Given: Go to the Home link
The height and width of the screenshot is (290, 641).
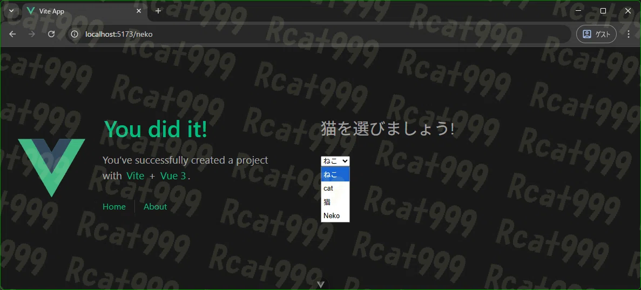Looking at the screenshot, I should (x=114, y=206).
